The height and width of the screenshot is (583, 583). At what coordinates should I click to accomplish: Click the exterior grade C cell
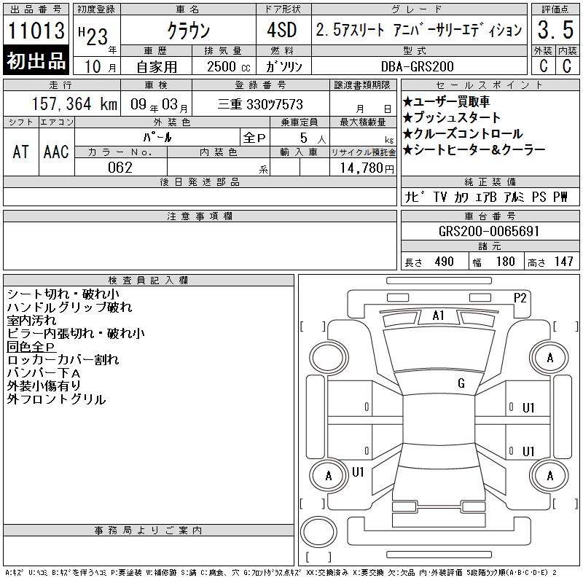coord(543,66)
